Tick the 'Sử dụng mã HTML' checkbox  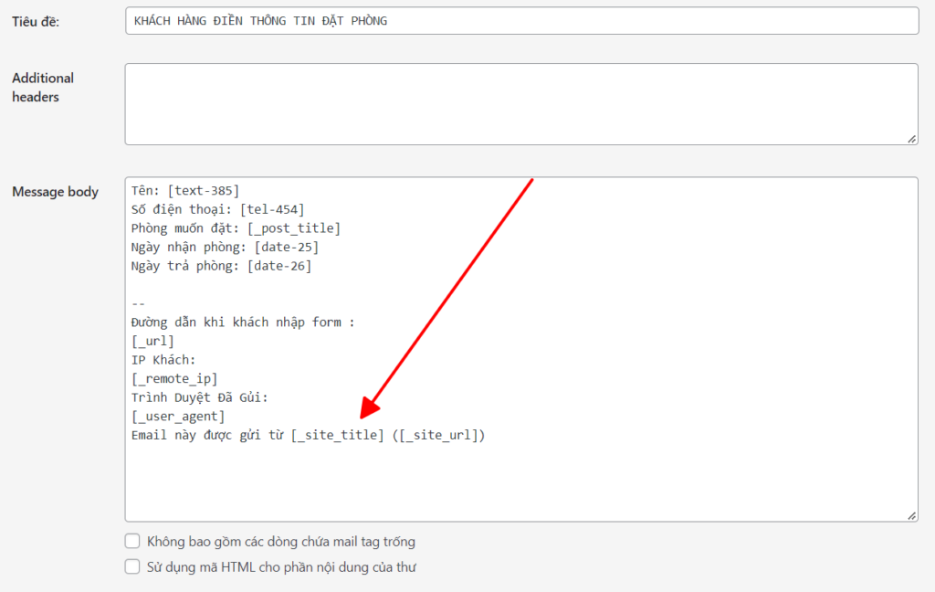tap(132, 567)
